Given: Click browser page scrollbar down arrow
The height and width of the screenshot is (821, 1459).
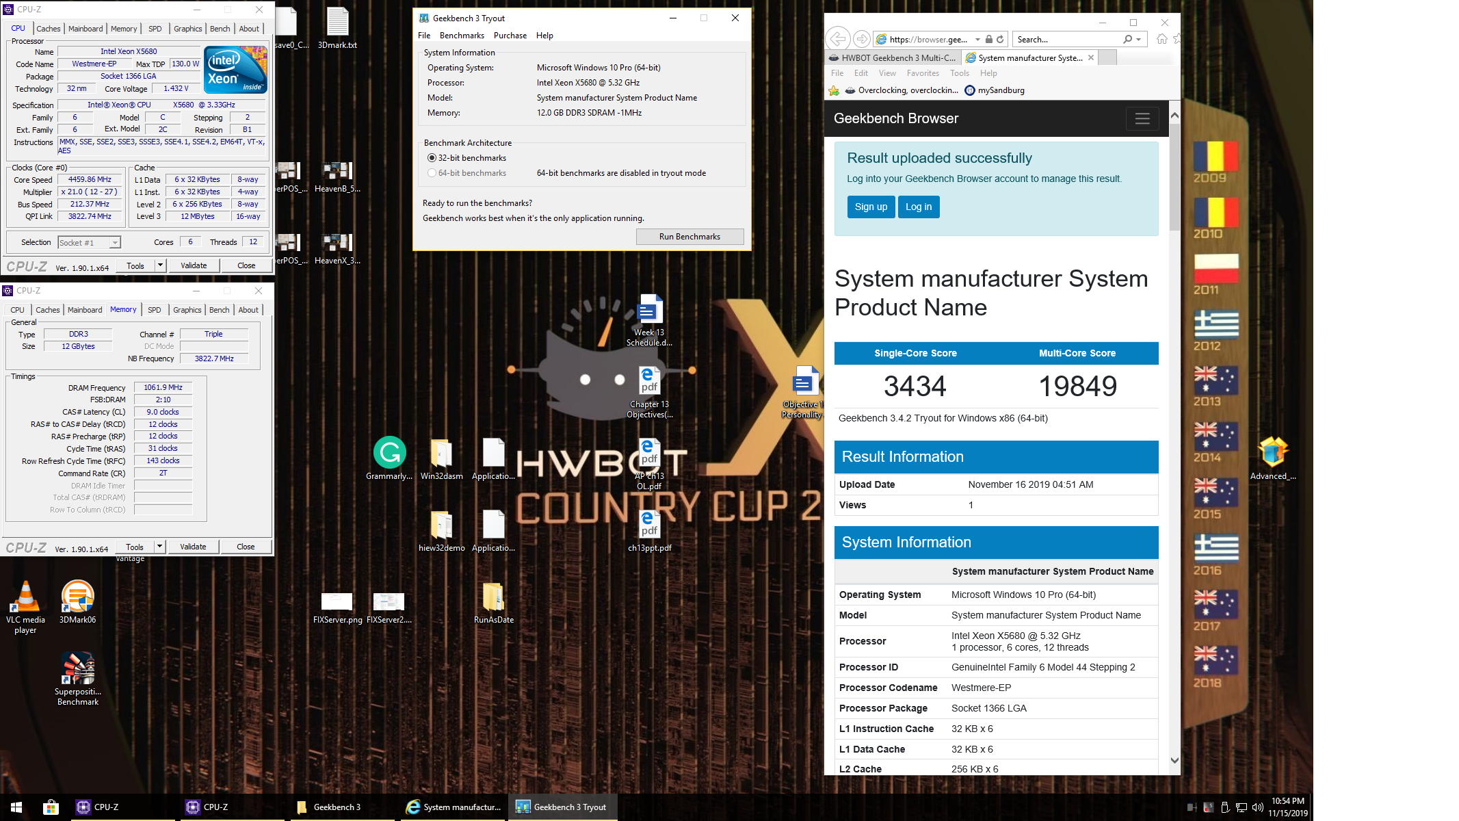Looking at the screenshot, I should [1174, 760].
